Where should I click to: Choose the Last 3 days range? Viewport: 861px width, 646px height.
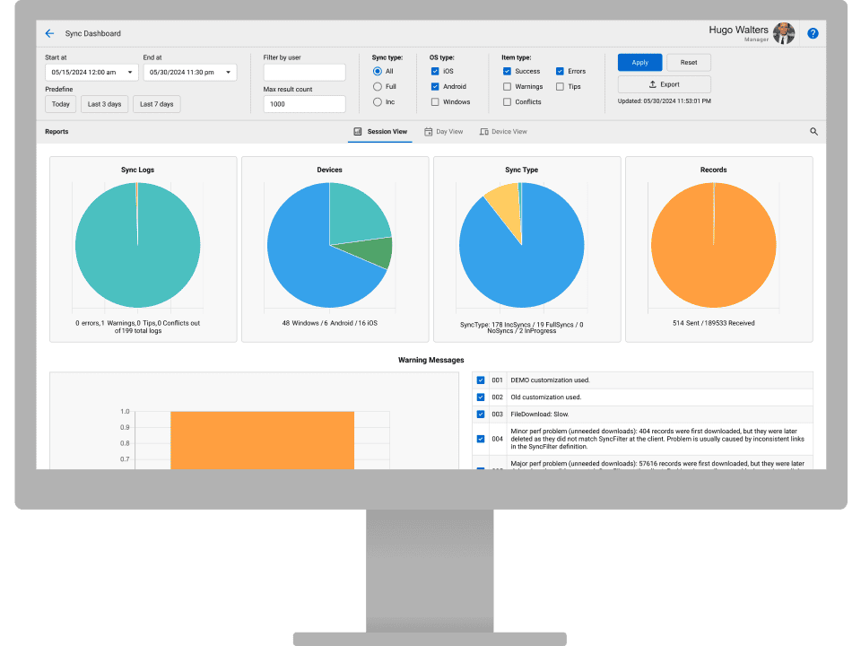104,104
